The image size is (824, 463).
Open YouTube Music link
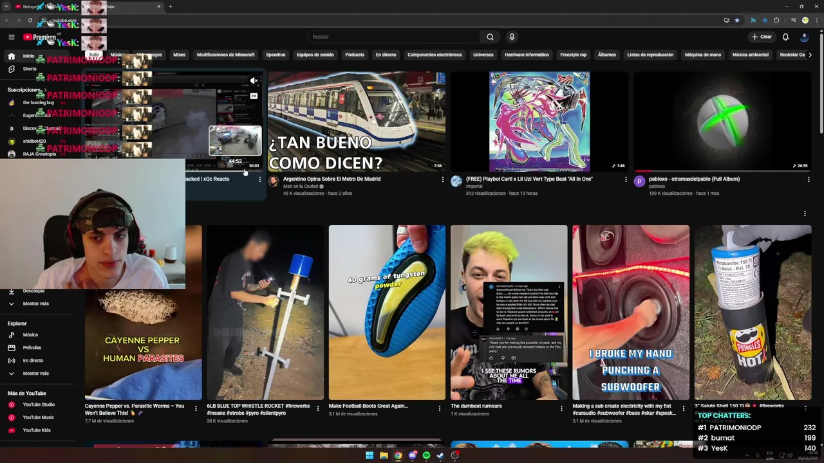[x=38, y=417]
